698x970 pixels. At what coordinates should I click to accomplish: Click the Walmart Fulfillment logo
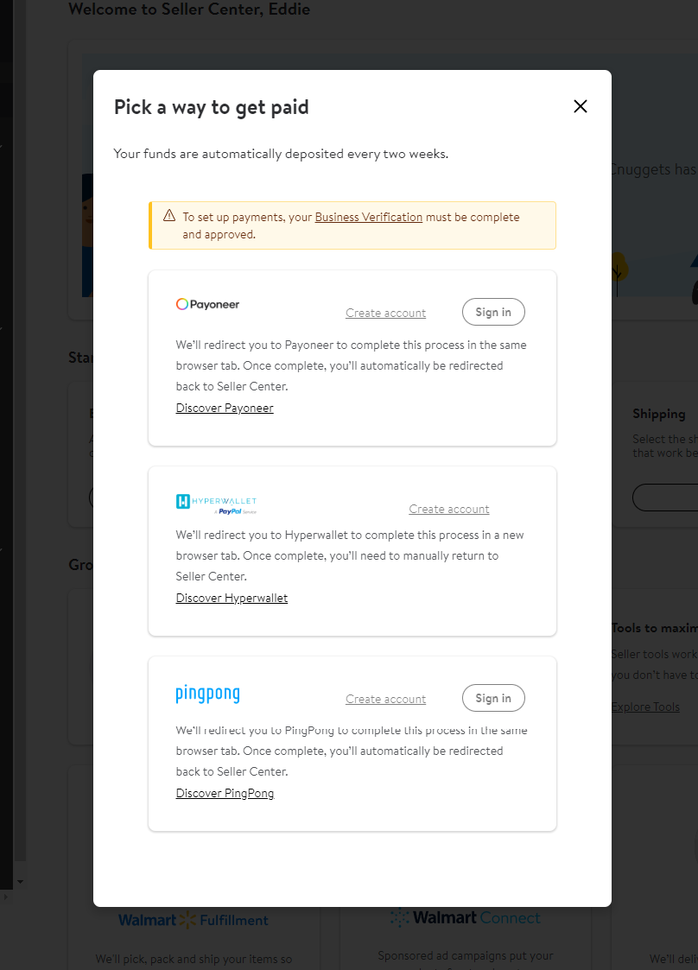point(193,920)
